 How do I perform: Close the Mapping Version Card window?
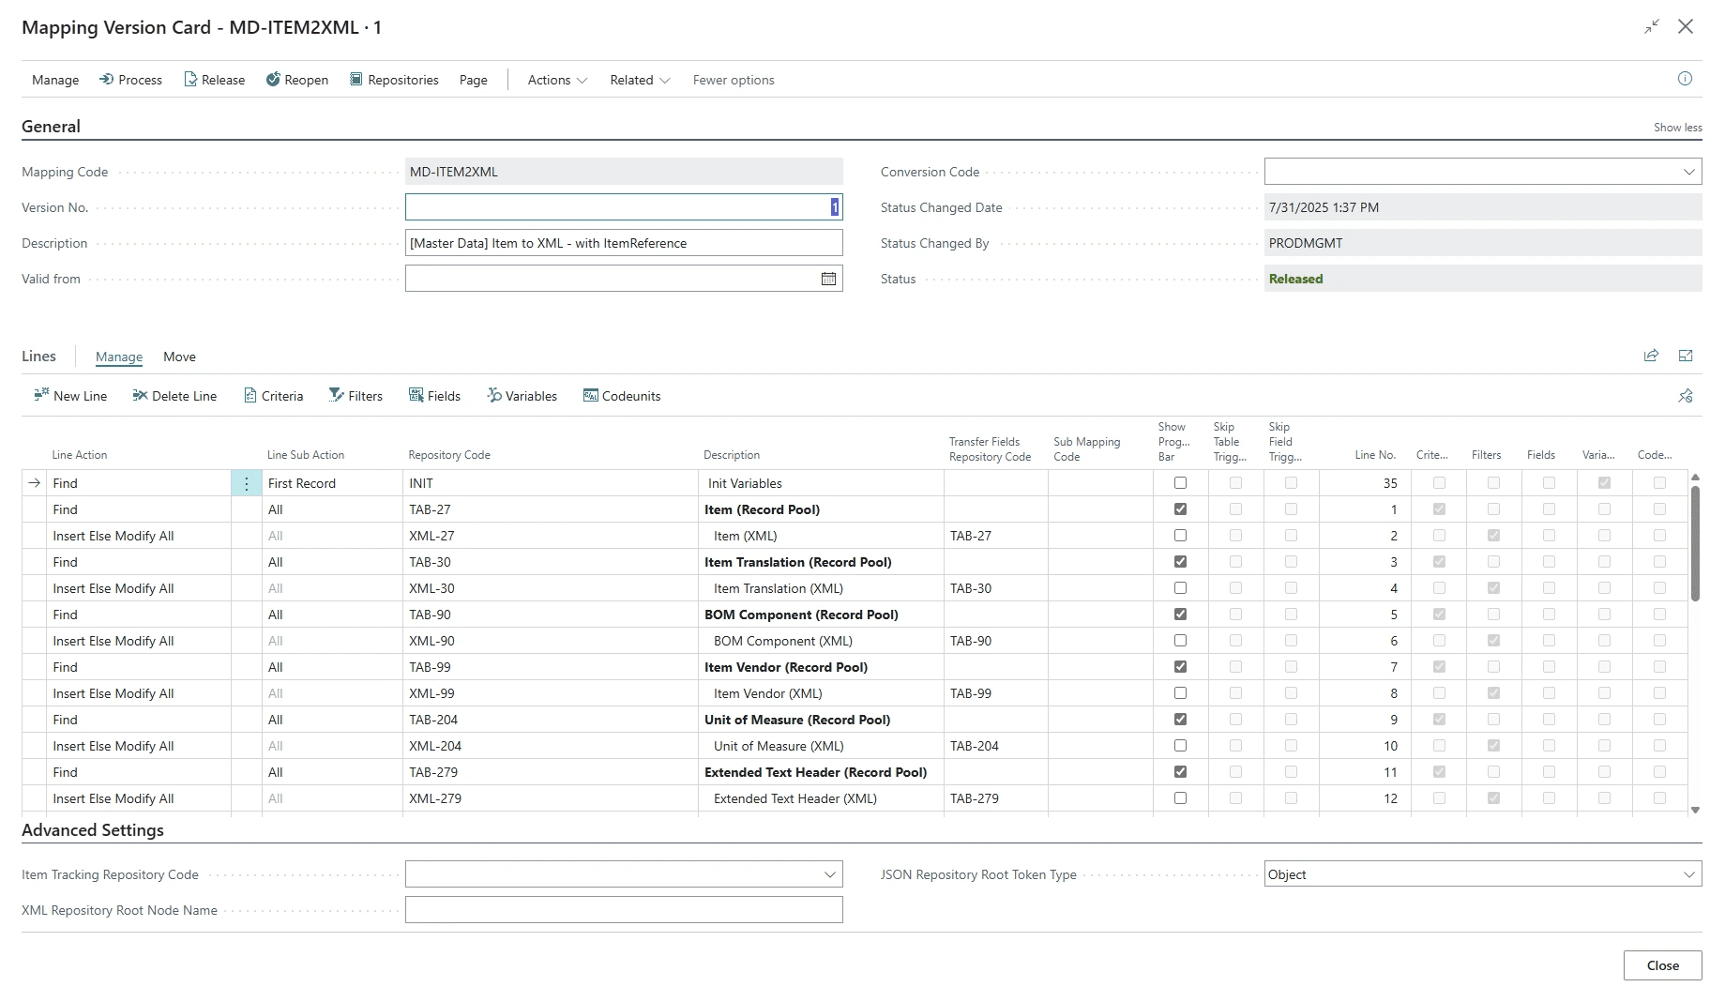[x=1686, y=26]
